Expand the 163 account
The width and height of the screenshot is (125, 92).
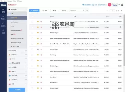click(26, 84)
